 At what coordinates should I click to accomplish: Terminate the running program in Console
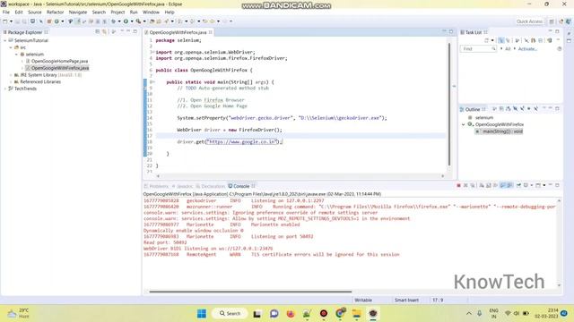[x=458, y=185]
